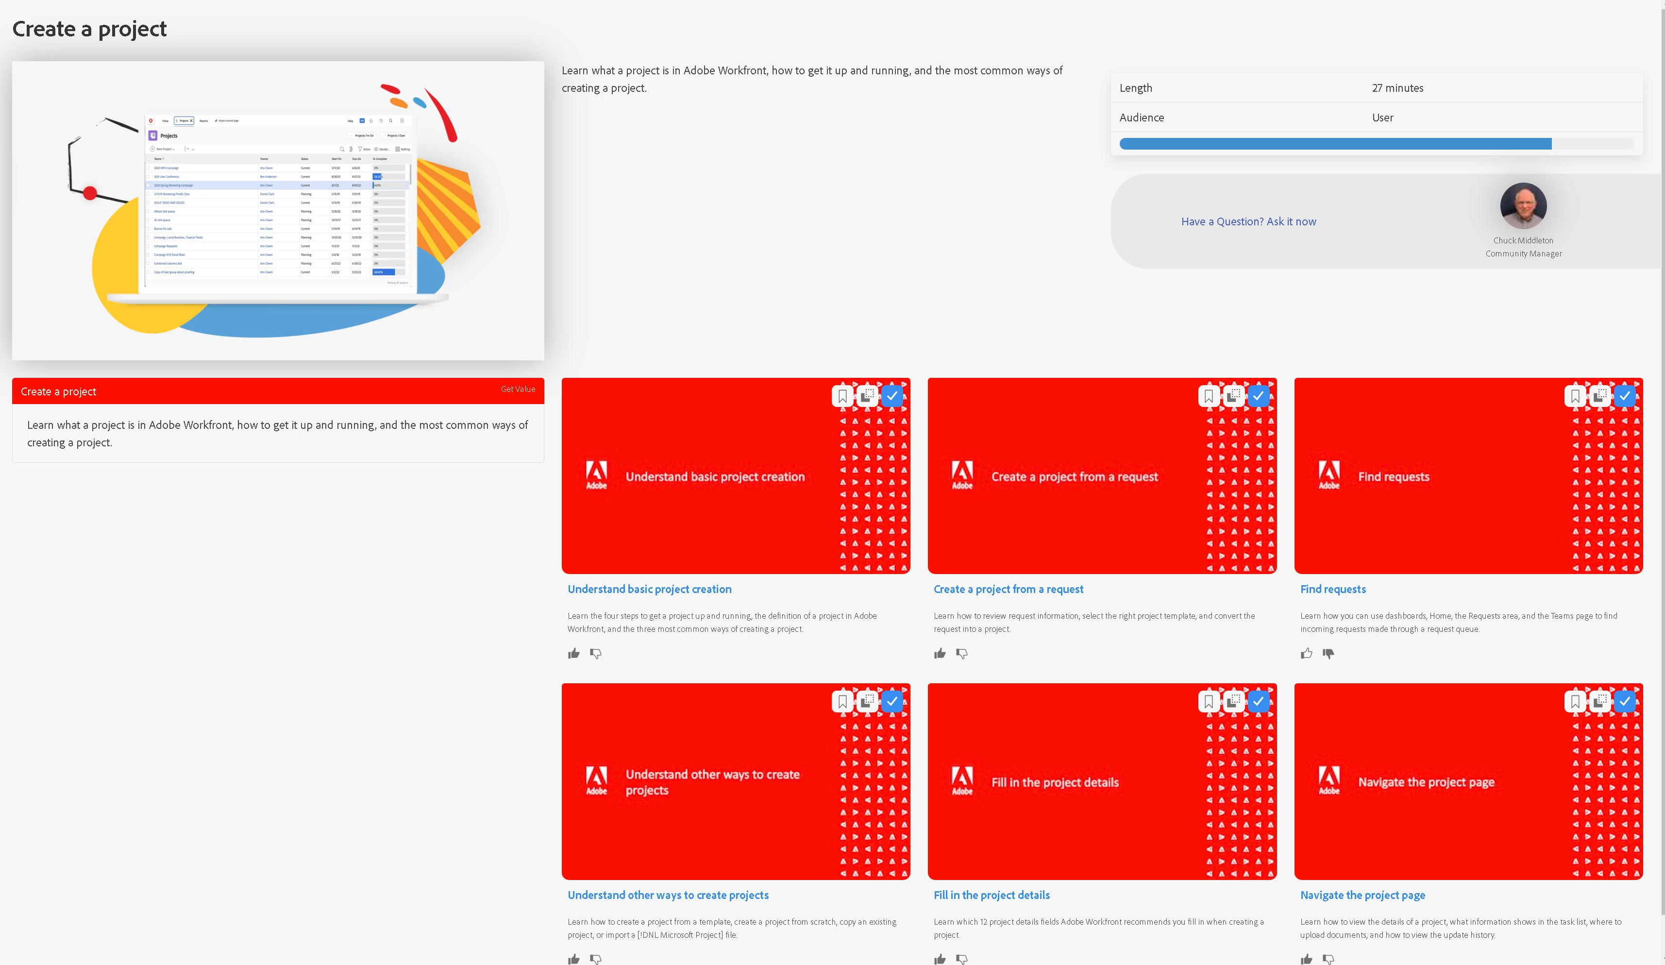Image resolution: width=1665 pixels, height=965 pixels.
Task: Thumbs up Understand basic project creation
Action: (573, 654)
